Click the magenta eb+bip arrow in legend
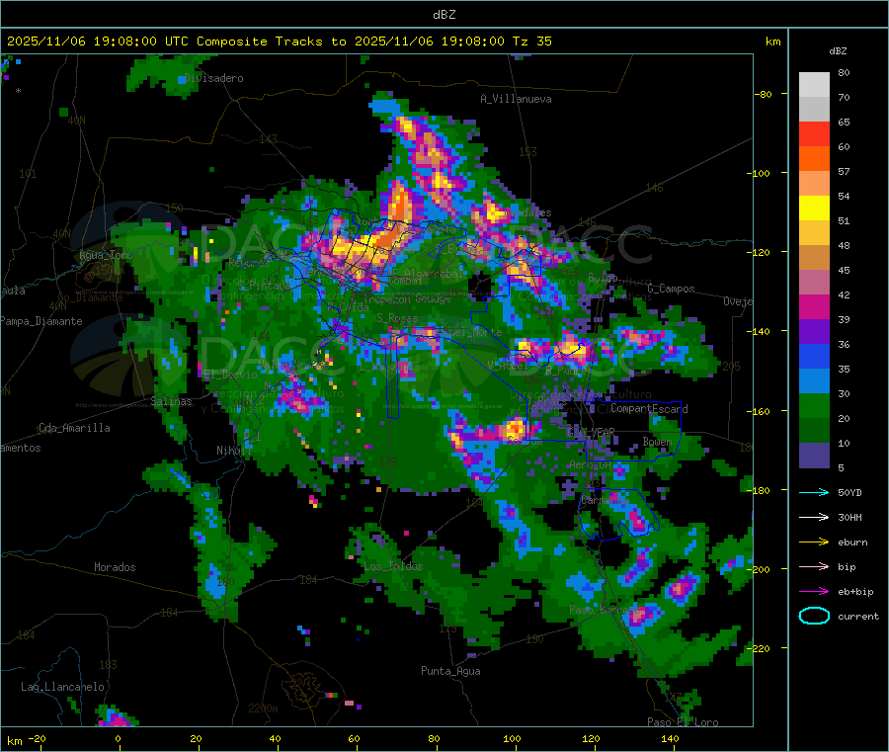This screenshot has width=889, height=752. [x=814, y=592]
